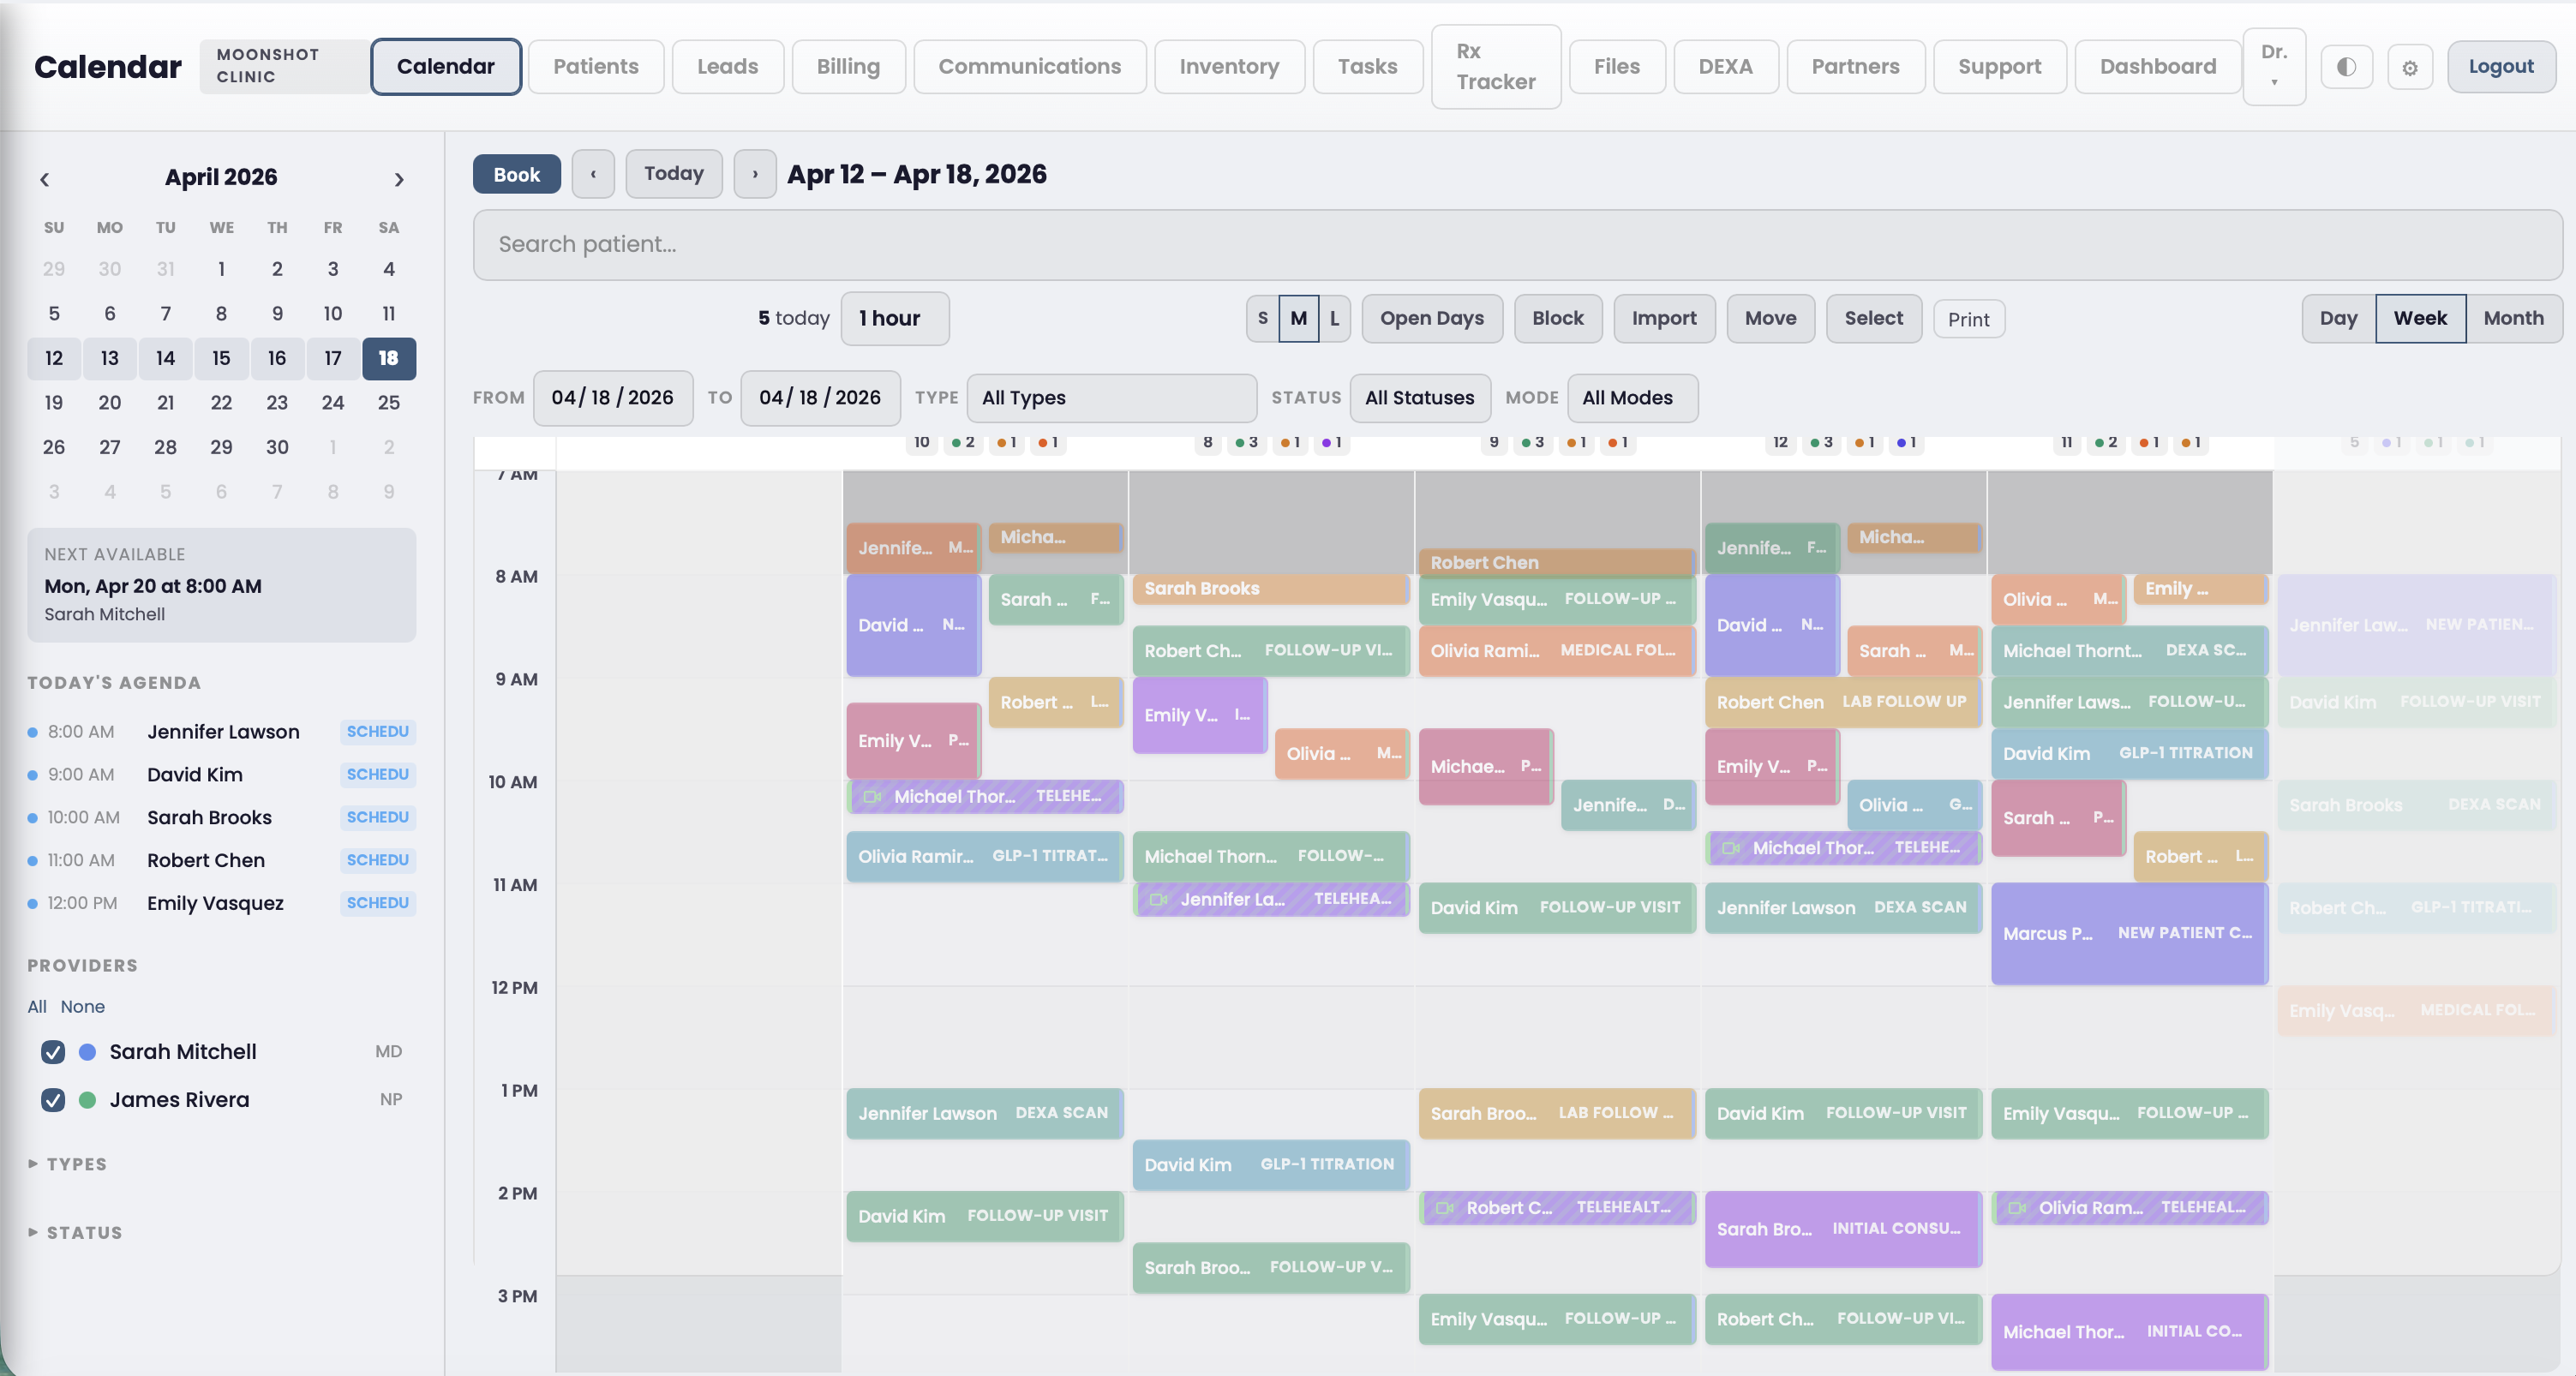Select large density L option
The image size is (2576, 1376).
pyautogui.click(x=1334, y=318)
